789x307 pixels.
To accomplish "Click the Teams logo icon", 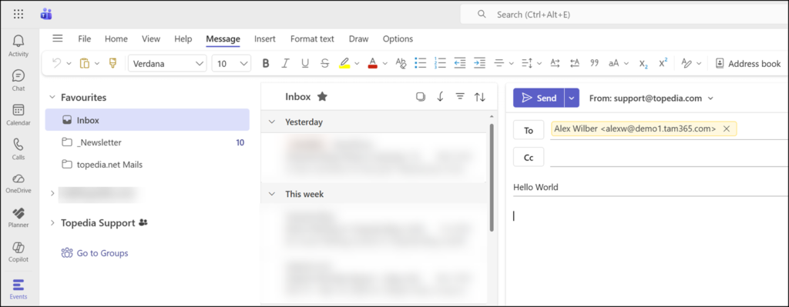I will (x=46, y=14).
